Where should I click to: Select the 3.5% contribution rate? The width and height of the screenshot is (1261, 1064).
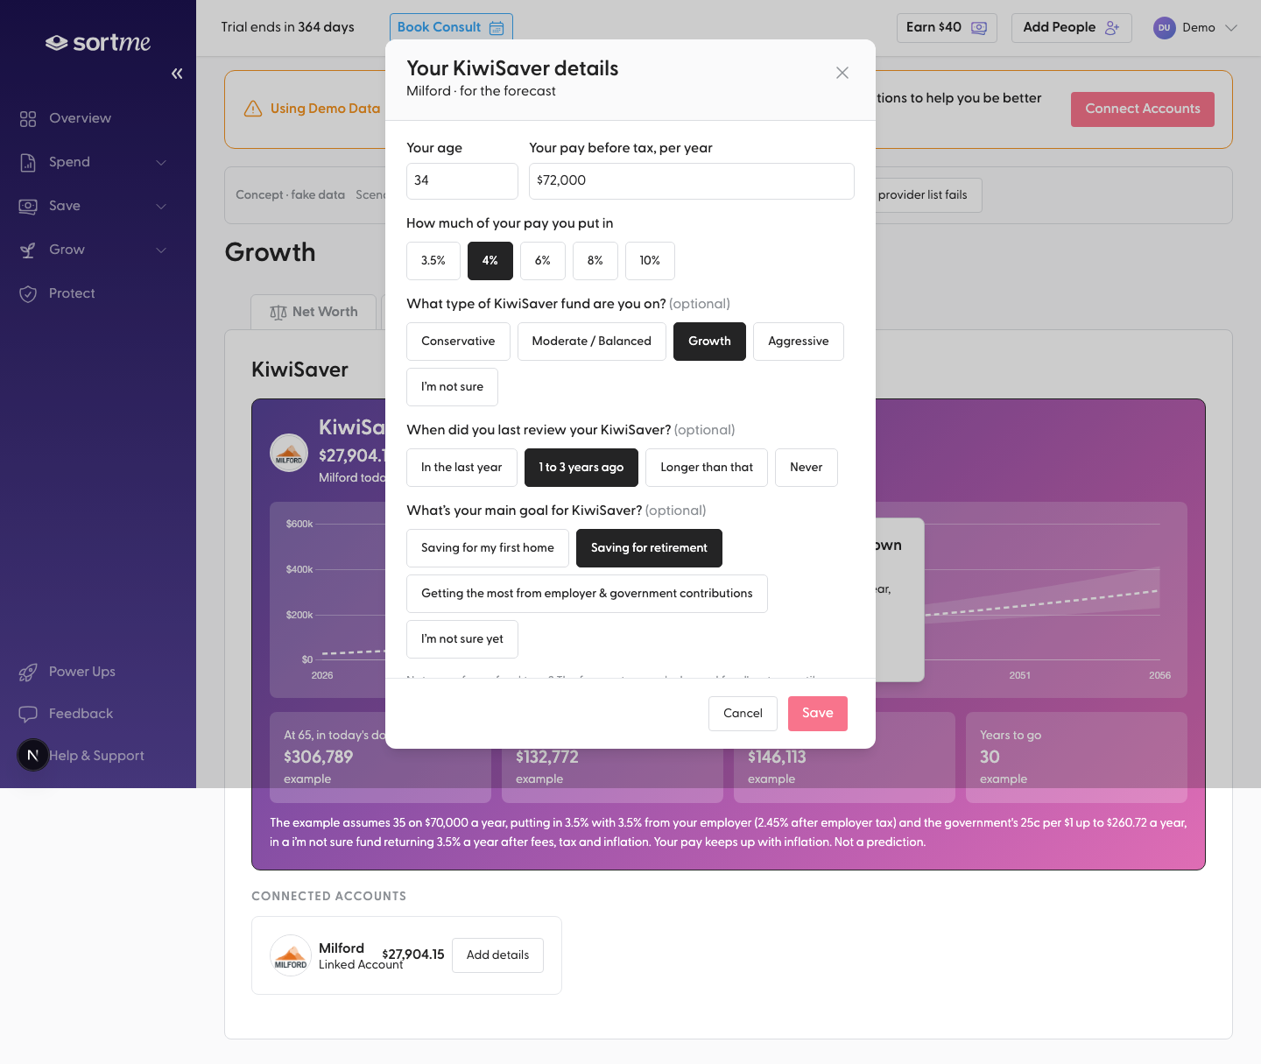[x=433, y=261]
